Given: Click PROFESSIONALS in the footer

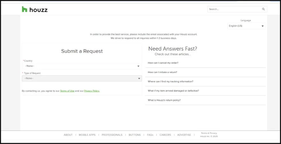Looking at the screenshot, I should point(112,135).
